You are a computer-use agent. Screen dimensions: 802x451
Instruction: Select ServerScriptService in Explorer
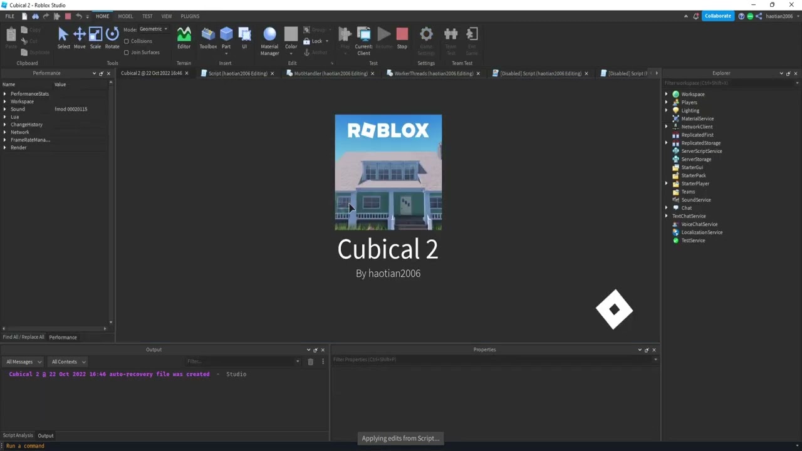(x=701, y=152)
